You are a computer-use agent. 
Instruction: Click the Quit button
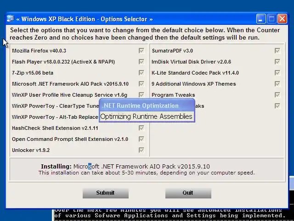[x=188, y=193]
